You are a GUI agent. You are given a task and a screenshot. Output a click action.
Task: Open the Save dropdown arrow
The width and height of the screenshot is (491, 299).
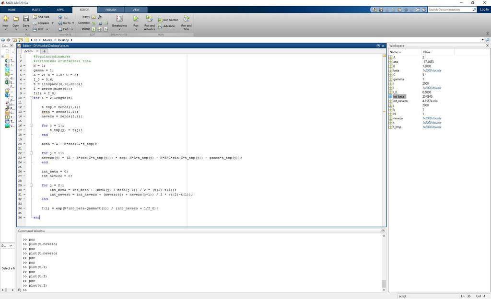point(26,29)
